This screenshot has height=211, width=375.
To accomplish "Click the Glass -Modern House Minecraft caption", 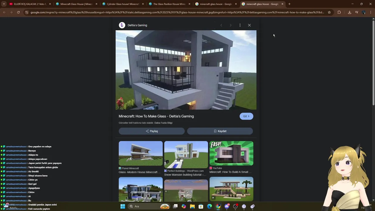I will click(140, 172).
